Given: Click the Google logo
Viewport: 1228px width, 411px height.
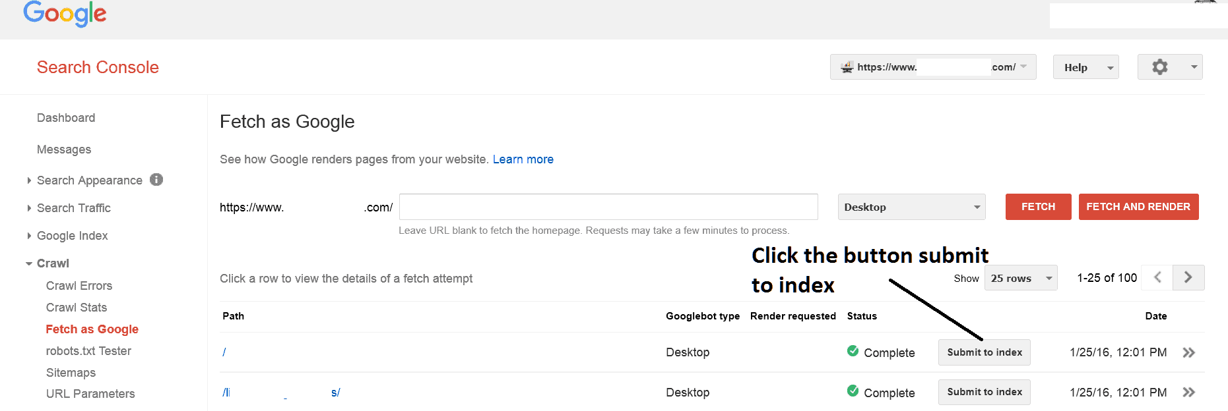Looking at the screenshot, I should (x=65, y=13).
